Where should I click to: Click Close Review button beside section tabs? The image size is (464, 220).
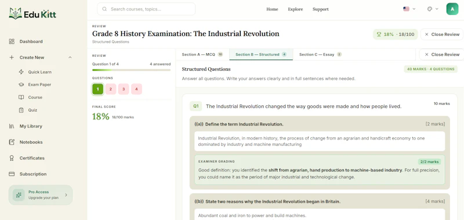(442, 54)
